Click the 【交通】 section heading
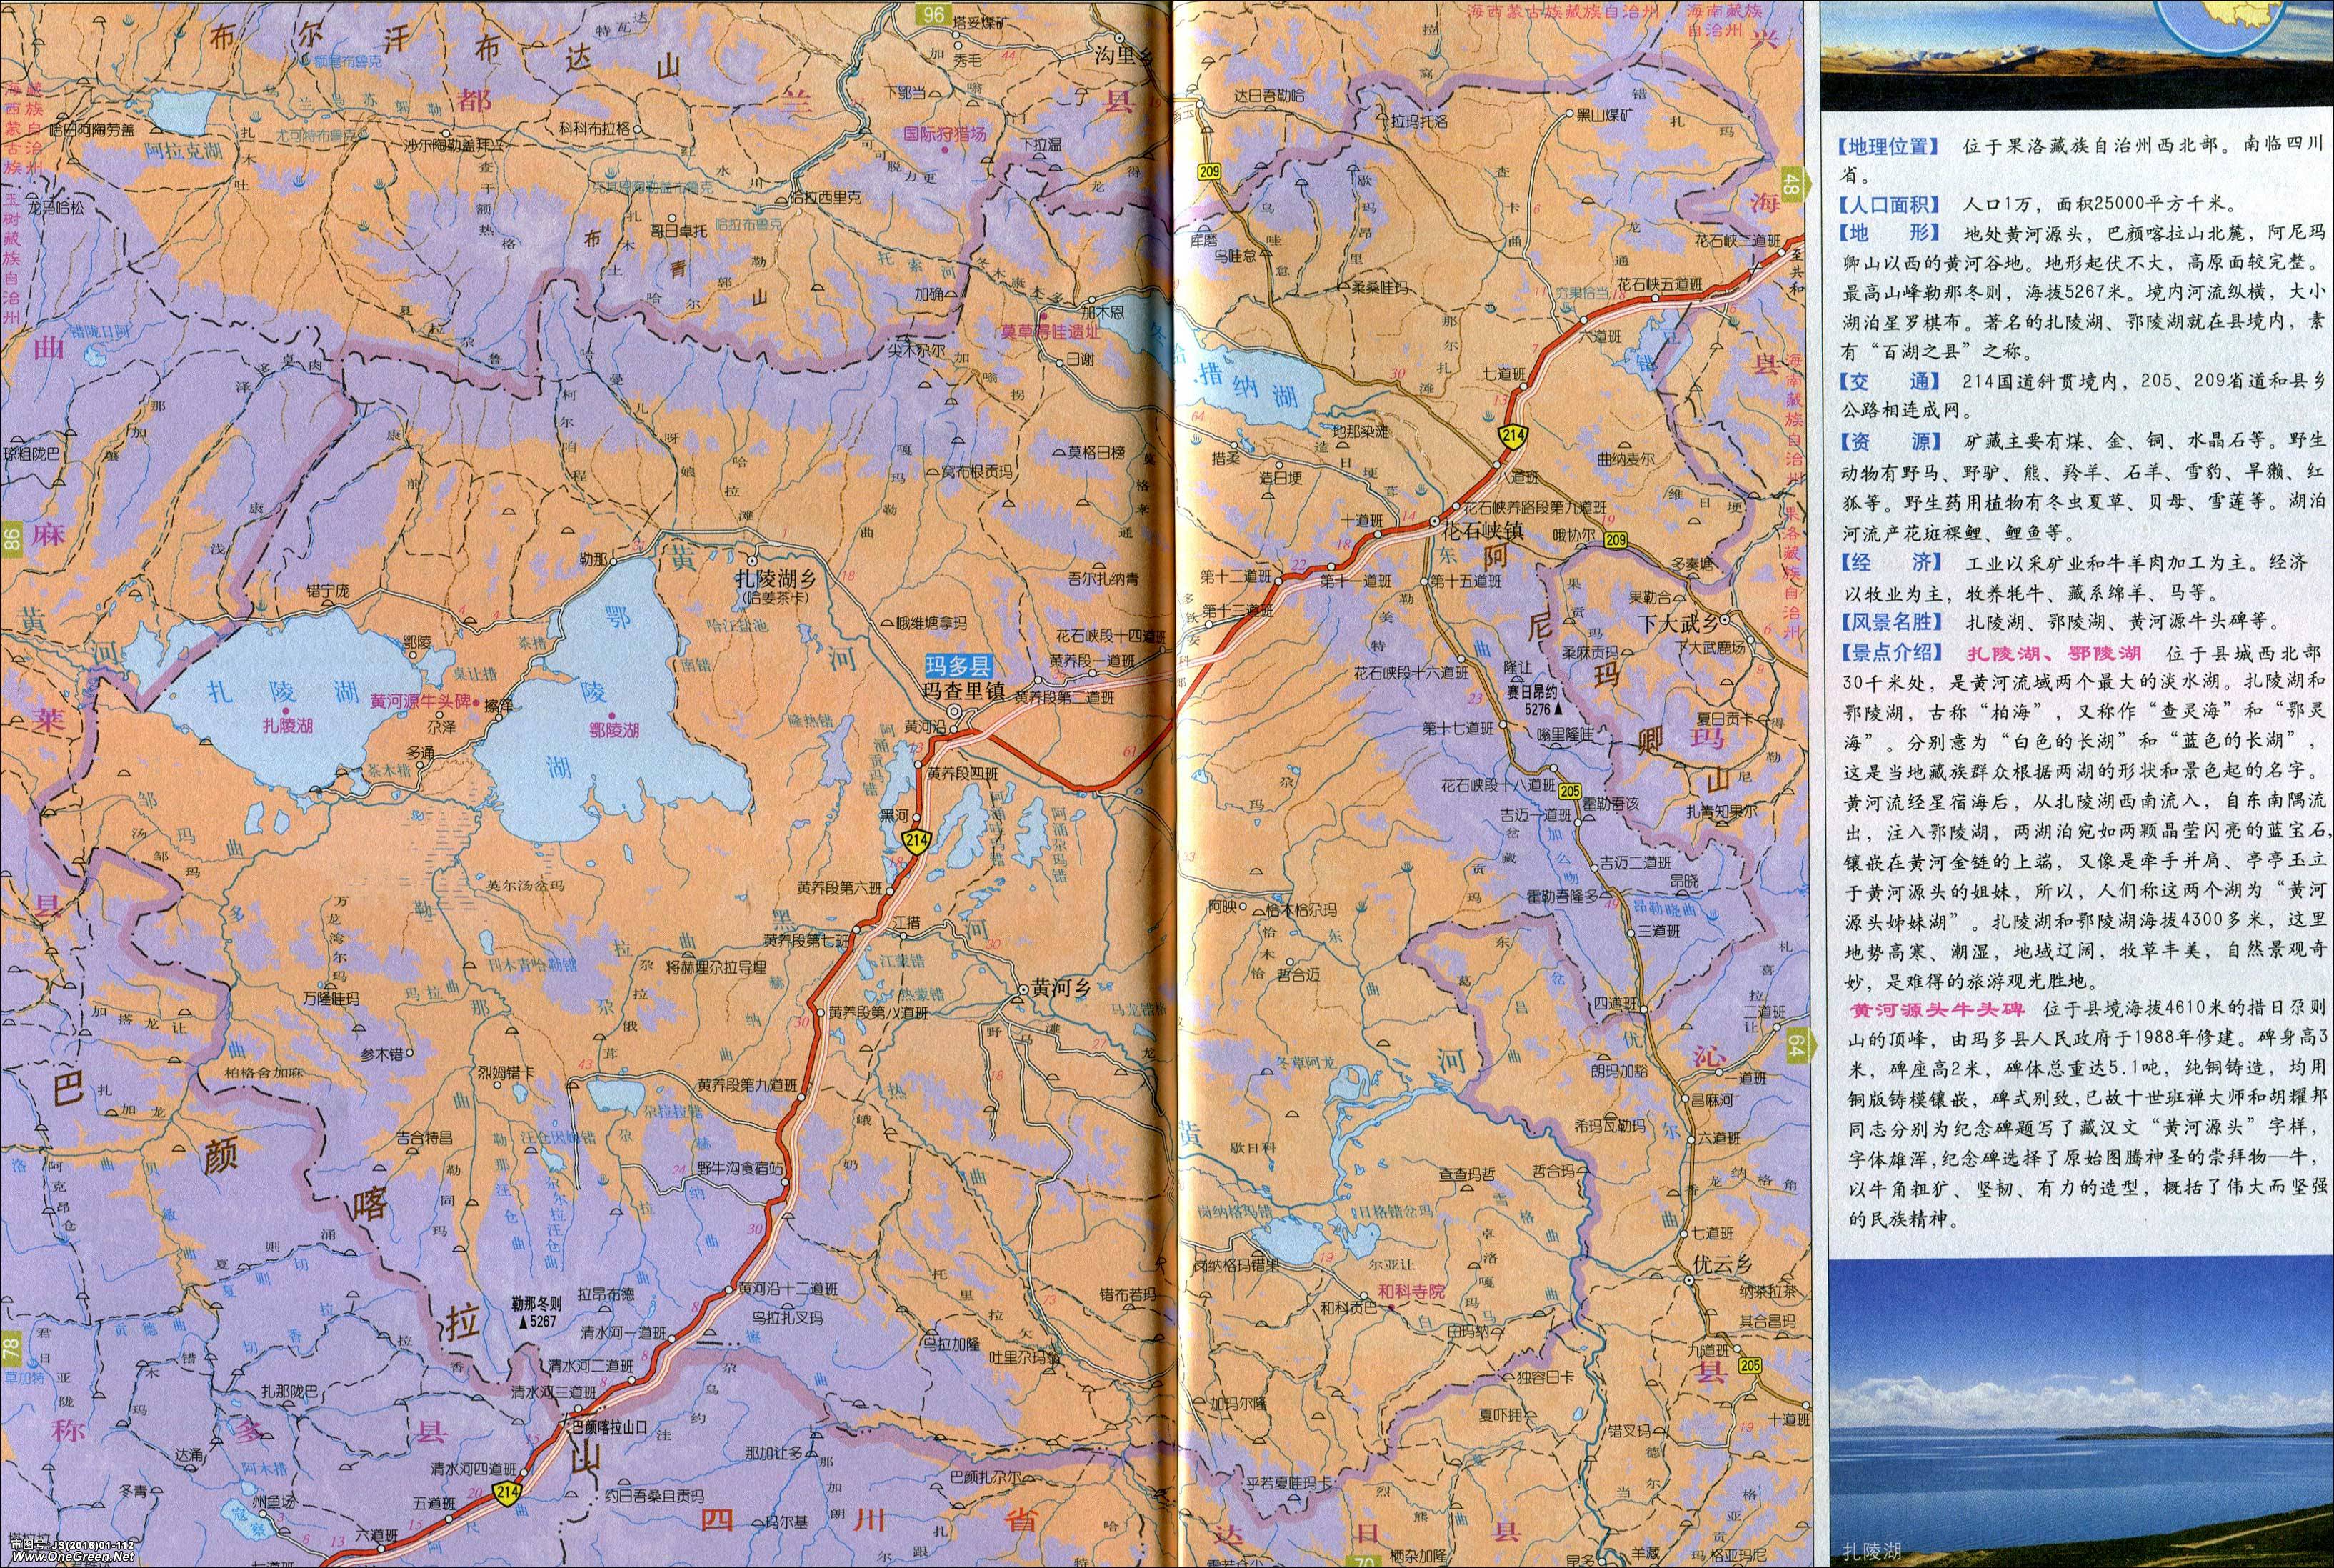 pos(1889,381)
